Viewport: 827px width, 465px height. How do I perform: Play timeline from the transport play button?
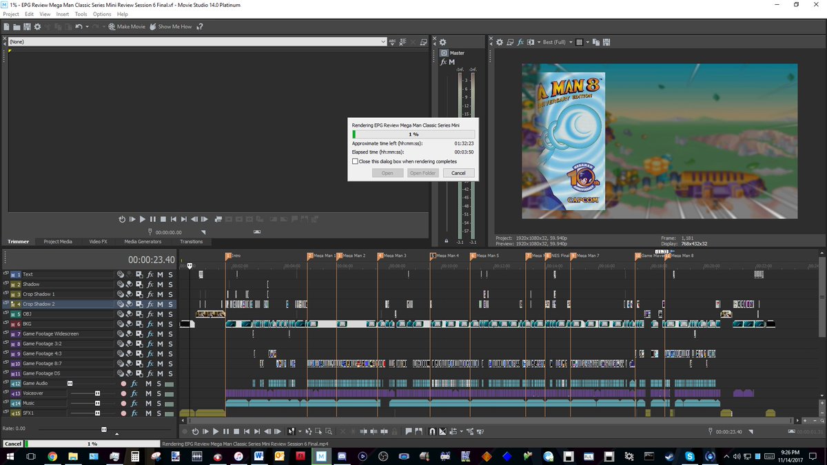point(216,431)
